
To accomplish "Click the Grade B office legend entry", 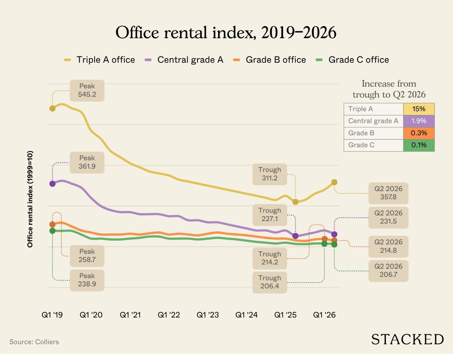I will [269, 60].
